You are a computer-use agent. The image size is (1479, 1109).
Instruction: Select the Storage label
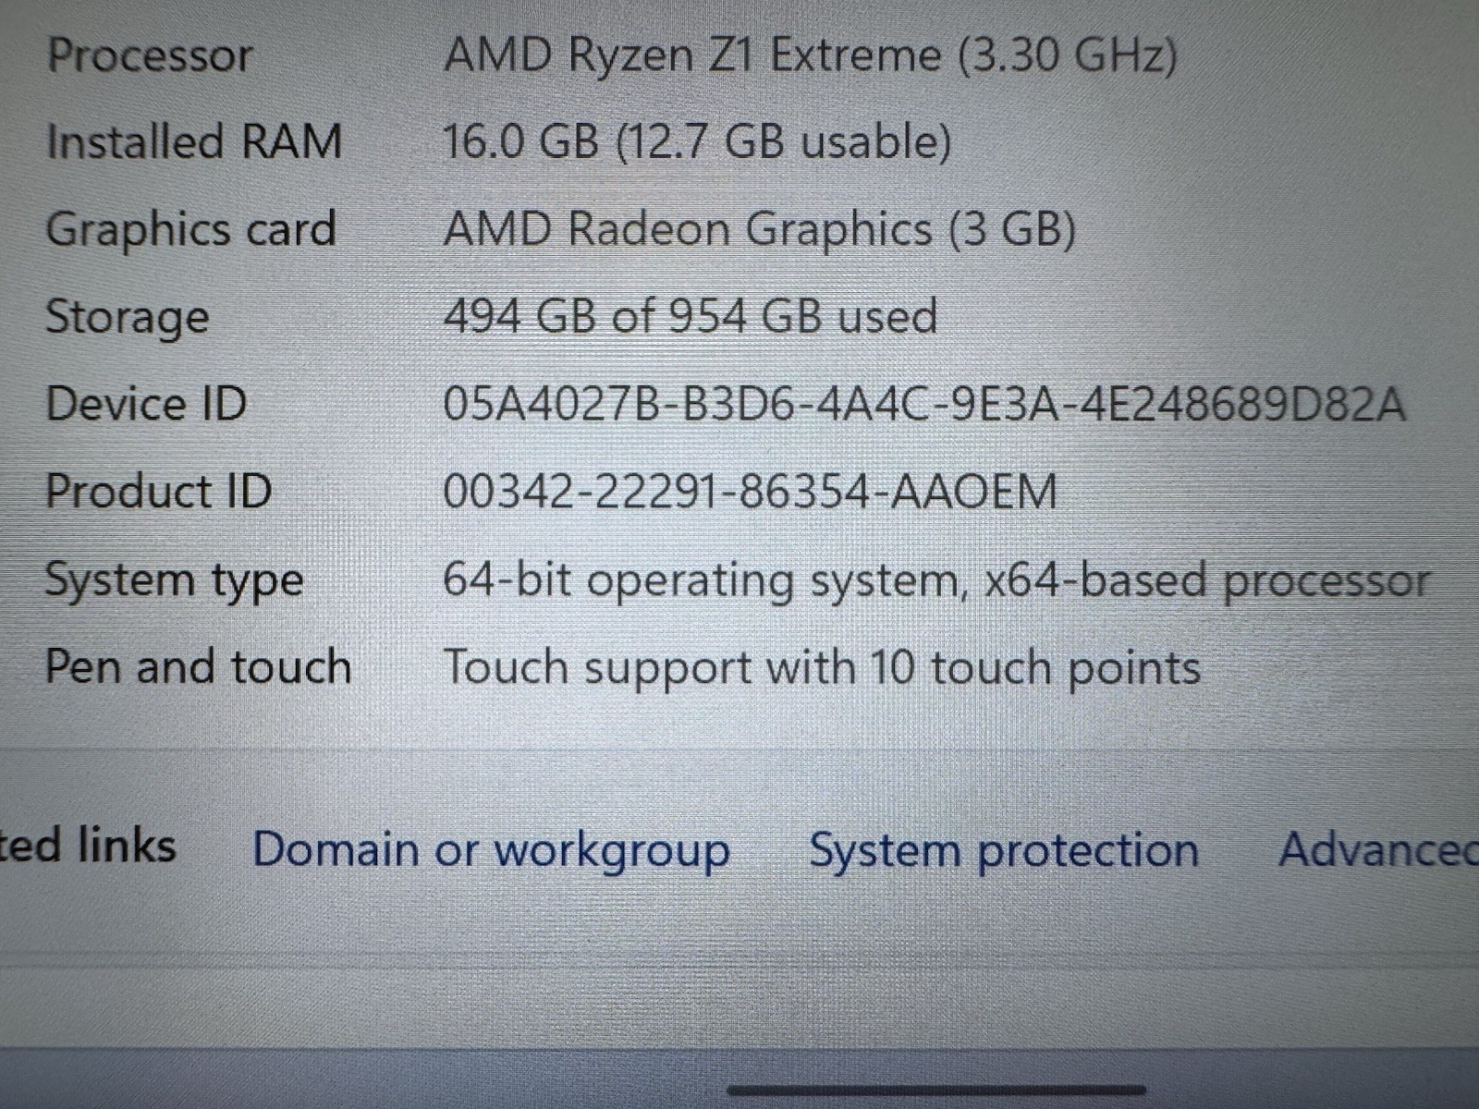pos(128,318)
